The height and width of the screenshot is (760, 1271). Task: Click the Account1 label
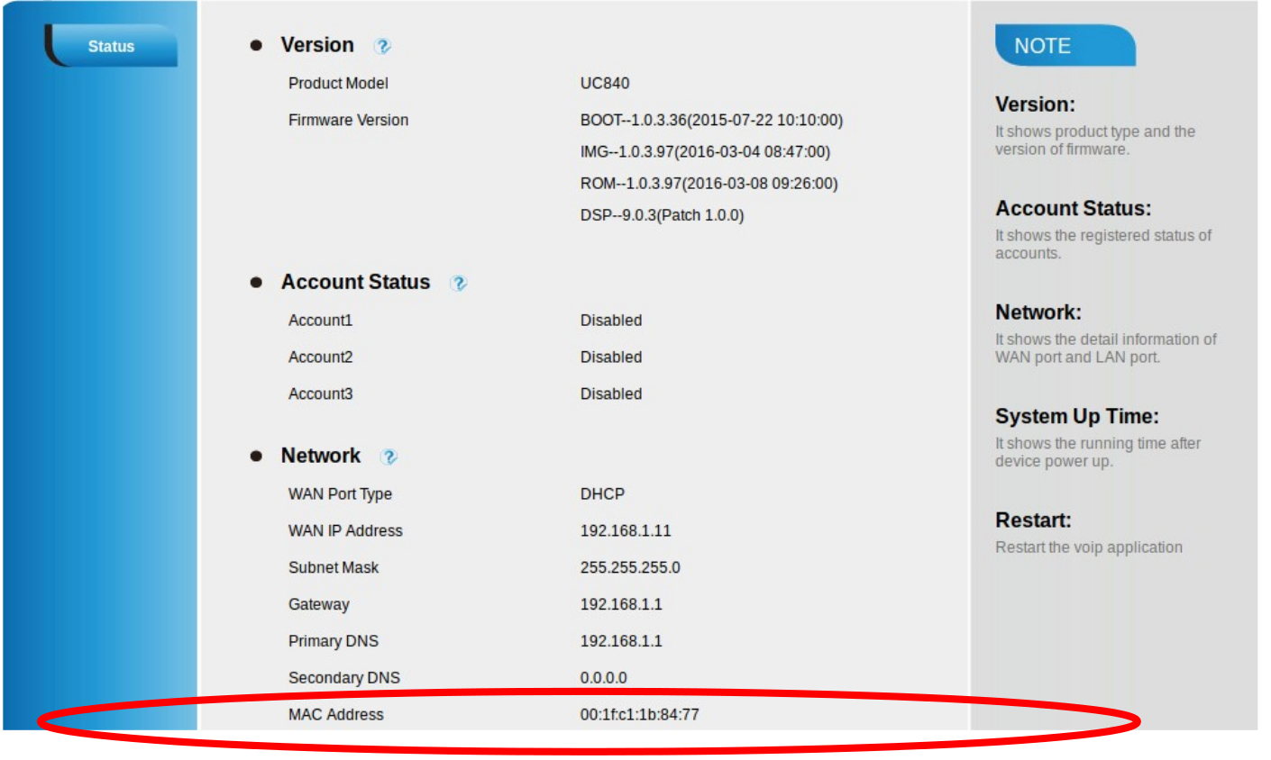pos(320,320)
